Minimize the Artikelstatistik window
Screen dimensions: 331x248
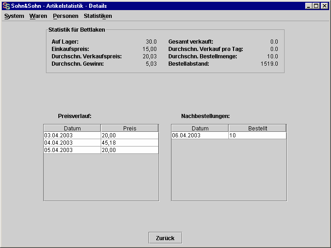click(308, 6)
